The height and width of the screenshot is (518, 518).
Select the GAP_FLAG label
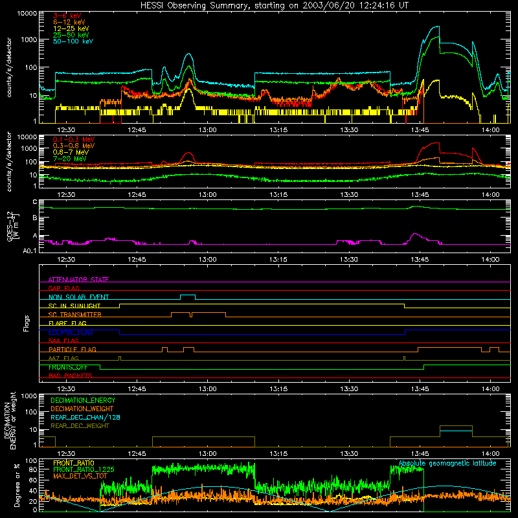point(63,288)
